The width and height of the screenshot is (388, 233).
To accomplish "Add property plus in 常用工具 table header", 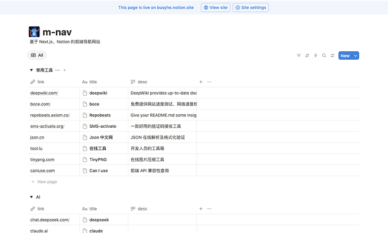I will pyautogui.click(x=201, y=82).
